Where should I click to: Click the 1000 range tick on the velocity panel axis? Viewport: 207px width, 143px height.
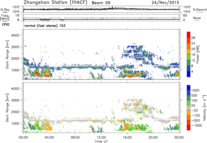[x=15, y=123]
